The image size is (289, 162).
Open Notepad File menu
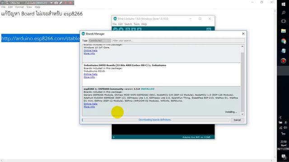point(3,7)
